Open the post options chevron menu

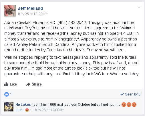[139, 7]
